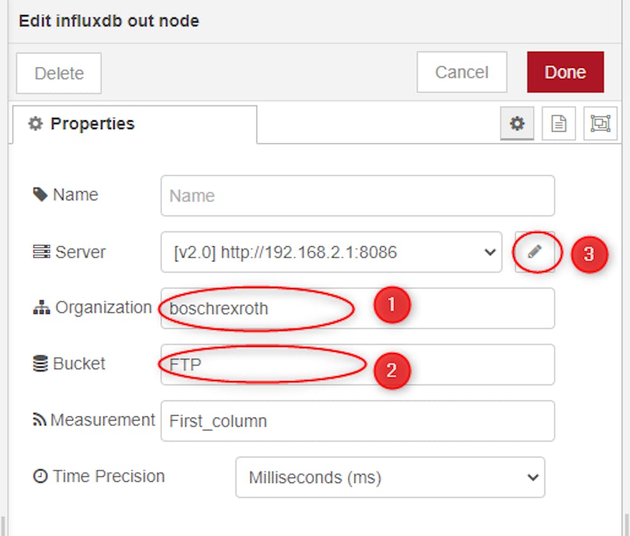Open node properties gear icon tab

point(517,123)
